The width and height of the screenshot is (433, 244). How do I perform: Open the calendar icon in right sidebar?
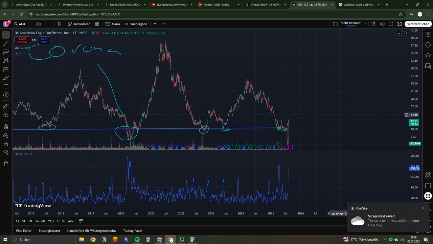[x=428, y=185]
